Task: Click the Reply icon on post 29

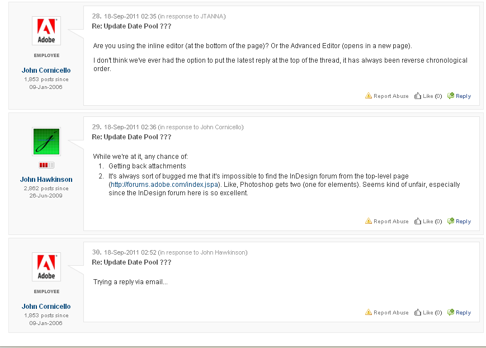Action: click(450, 221)
